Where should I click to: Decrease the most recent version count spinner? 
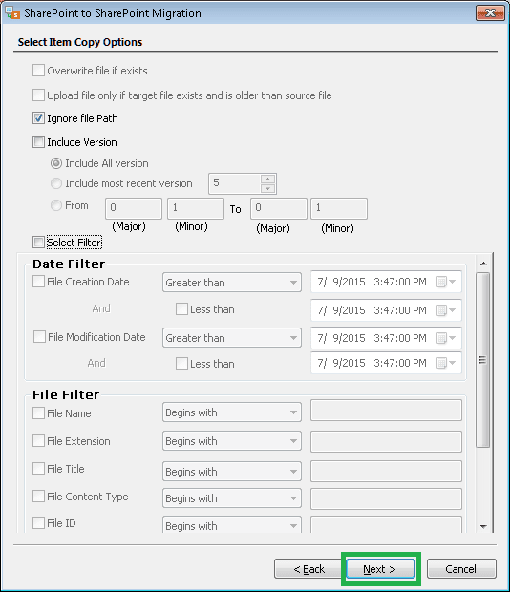click(x=267, y=188)
